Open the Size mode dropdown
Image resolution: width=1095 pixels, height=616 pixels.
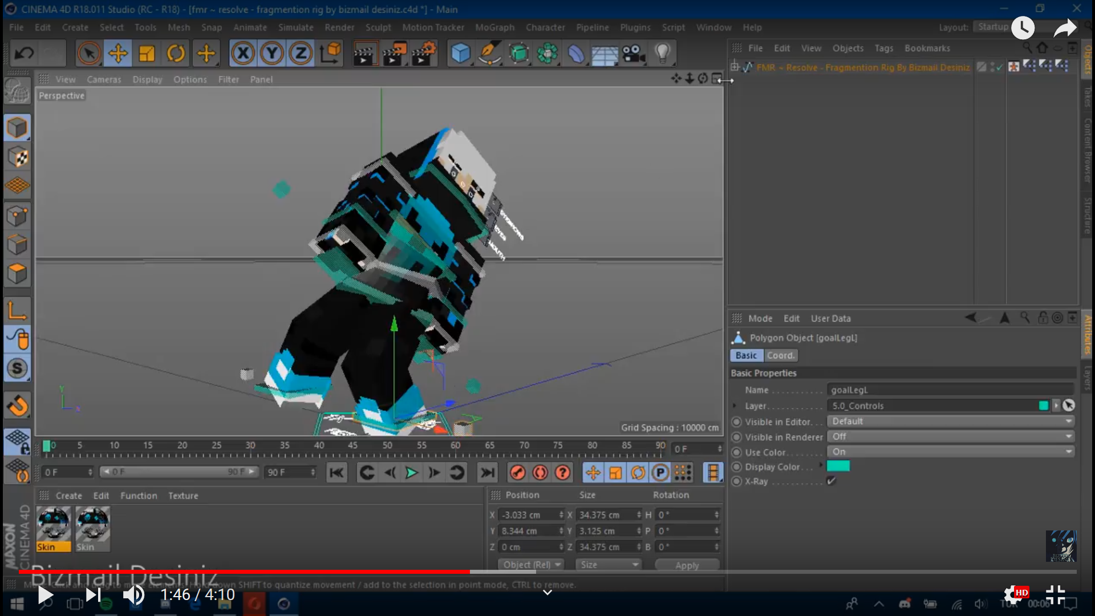608,565
